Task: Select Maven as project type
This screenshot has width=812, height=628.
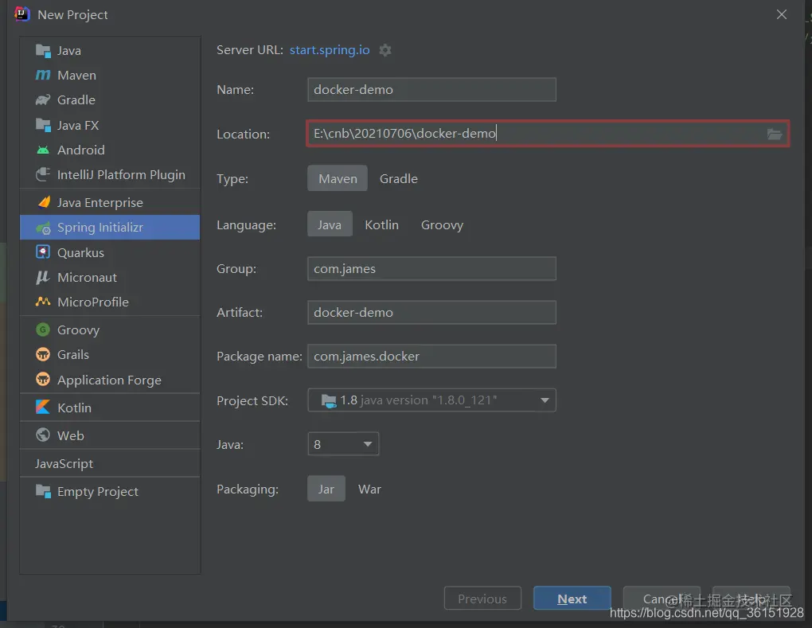Action: tap(338, 178)
